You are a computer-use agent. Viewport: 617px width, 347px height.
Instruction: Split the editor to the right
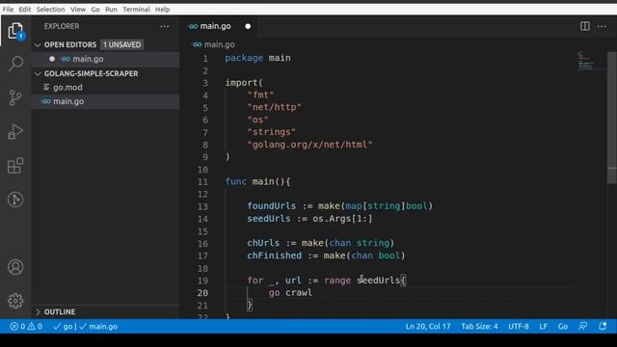585,26
